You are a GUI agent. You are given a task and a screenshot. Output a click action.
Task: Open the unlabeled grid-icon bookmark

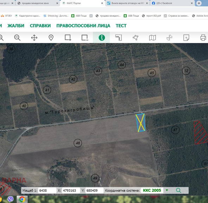(91, 16)
